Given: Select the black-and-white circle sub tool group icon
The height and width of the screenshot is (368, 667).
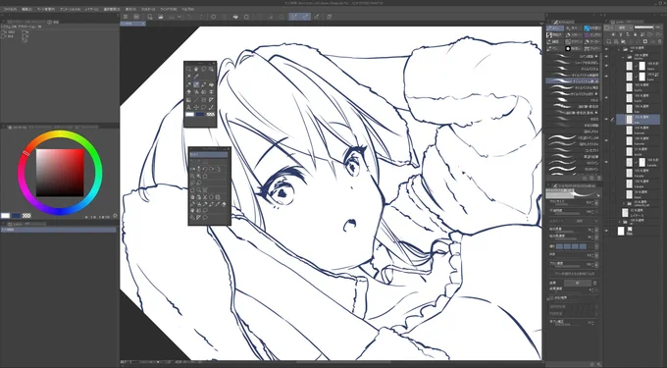Looking at the screenshot, I should pos(568,48).
